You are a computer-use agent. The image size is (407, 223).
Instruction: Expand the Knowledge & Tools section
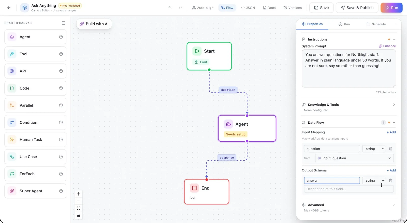394,105
